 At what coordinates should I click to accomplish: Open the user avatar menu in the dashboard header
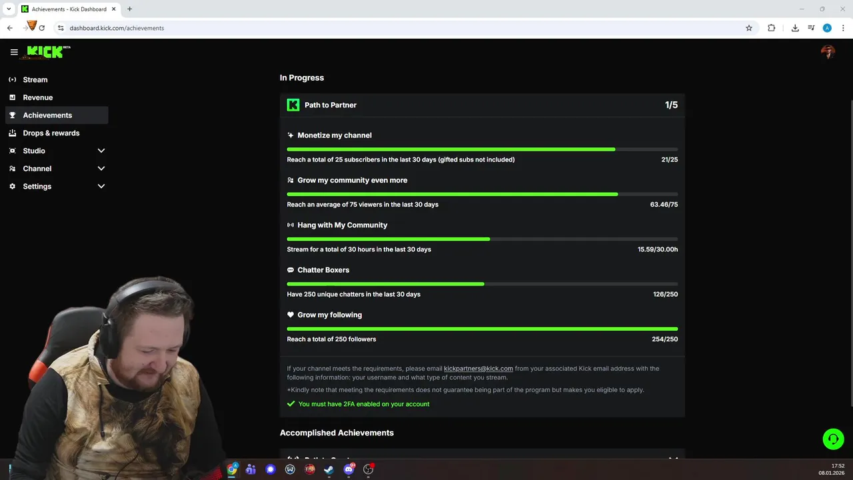828,52
